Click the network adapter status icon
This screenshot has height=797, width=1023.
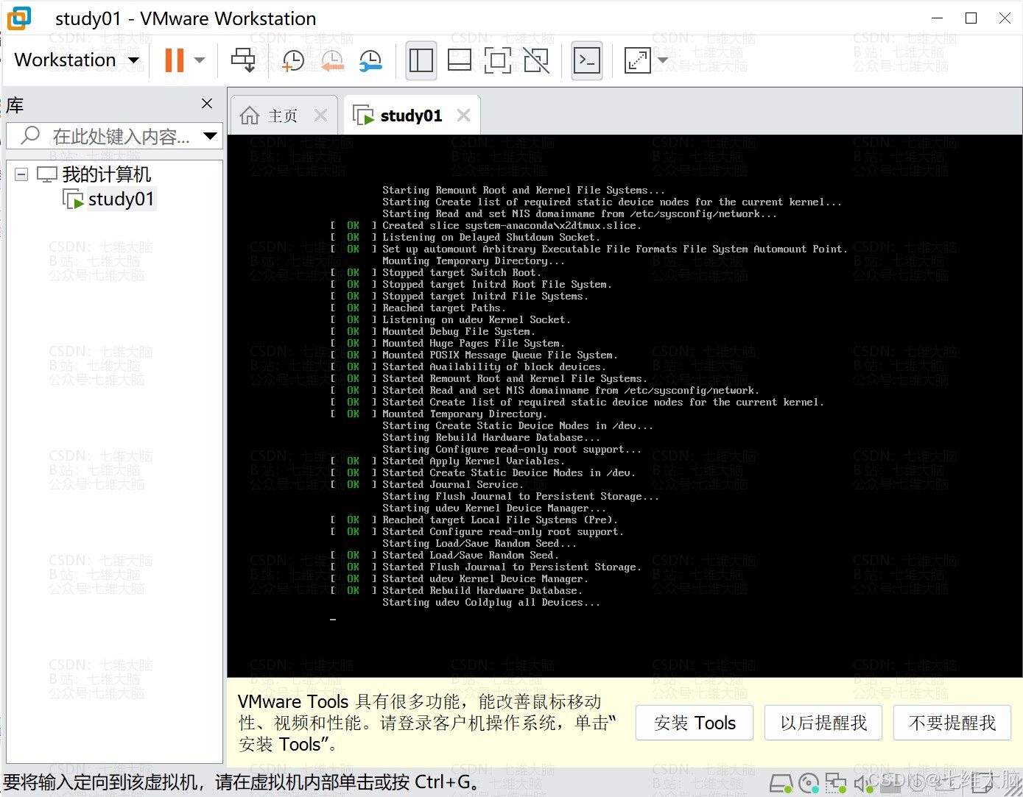point(835,783)
